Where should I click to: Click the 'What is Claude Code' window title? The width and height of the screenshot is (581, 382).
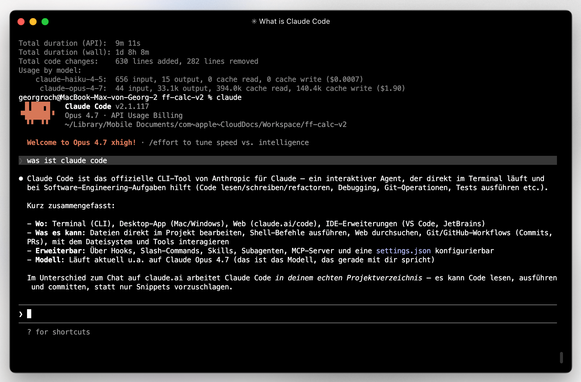point(294,21)
